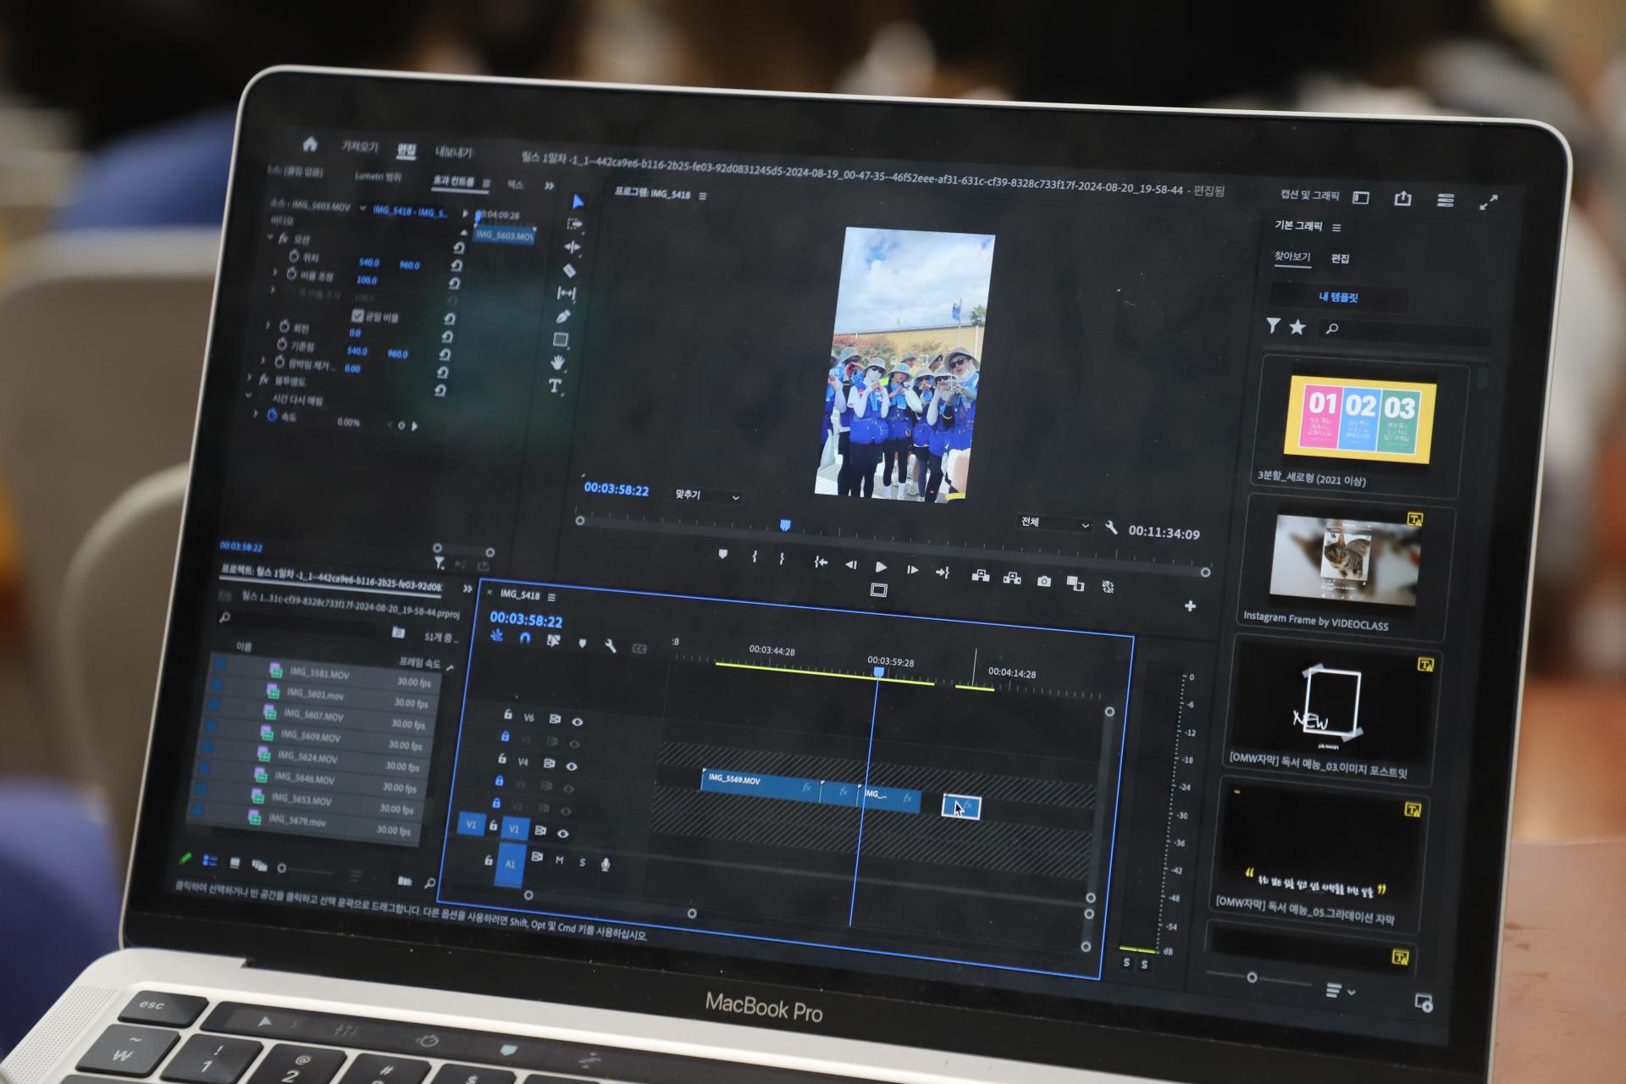Open the 가져오기 Import tab
Screen dimensions: 1626x1084
click(360, 147)
